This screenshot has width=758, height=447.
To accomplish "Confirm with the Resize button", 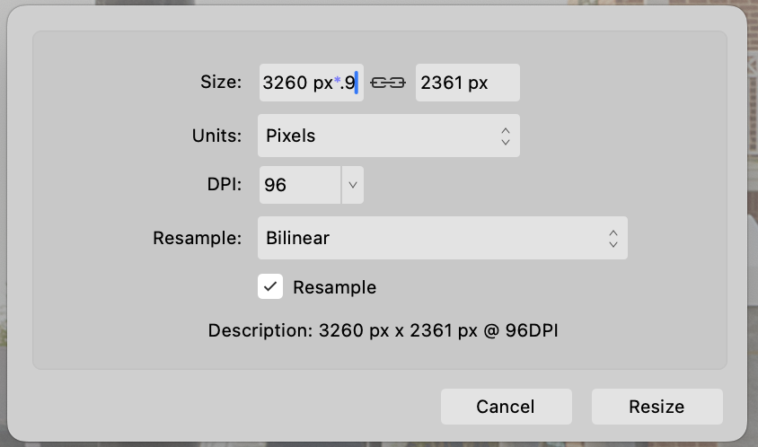I will click(x=657, y=407).
